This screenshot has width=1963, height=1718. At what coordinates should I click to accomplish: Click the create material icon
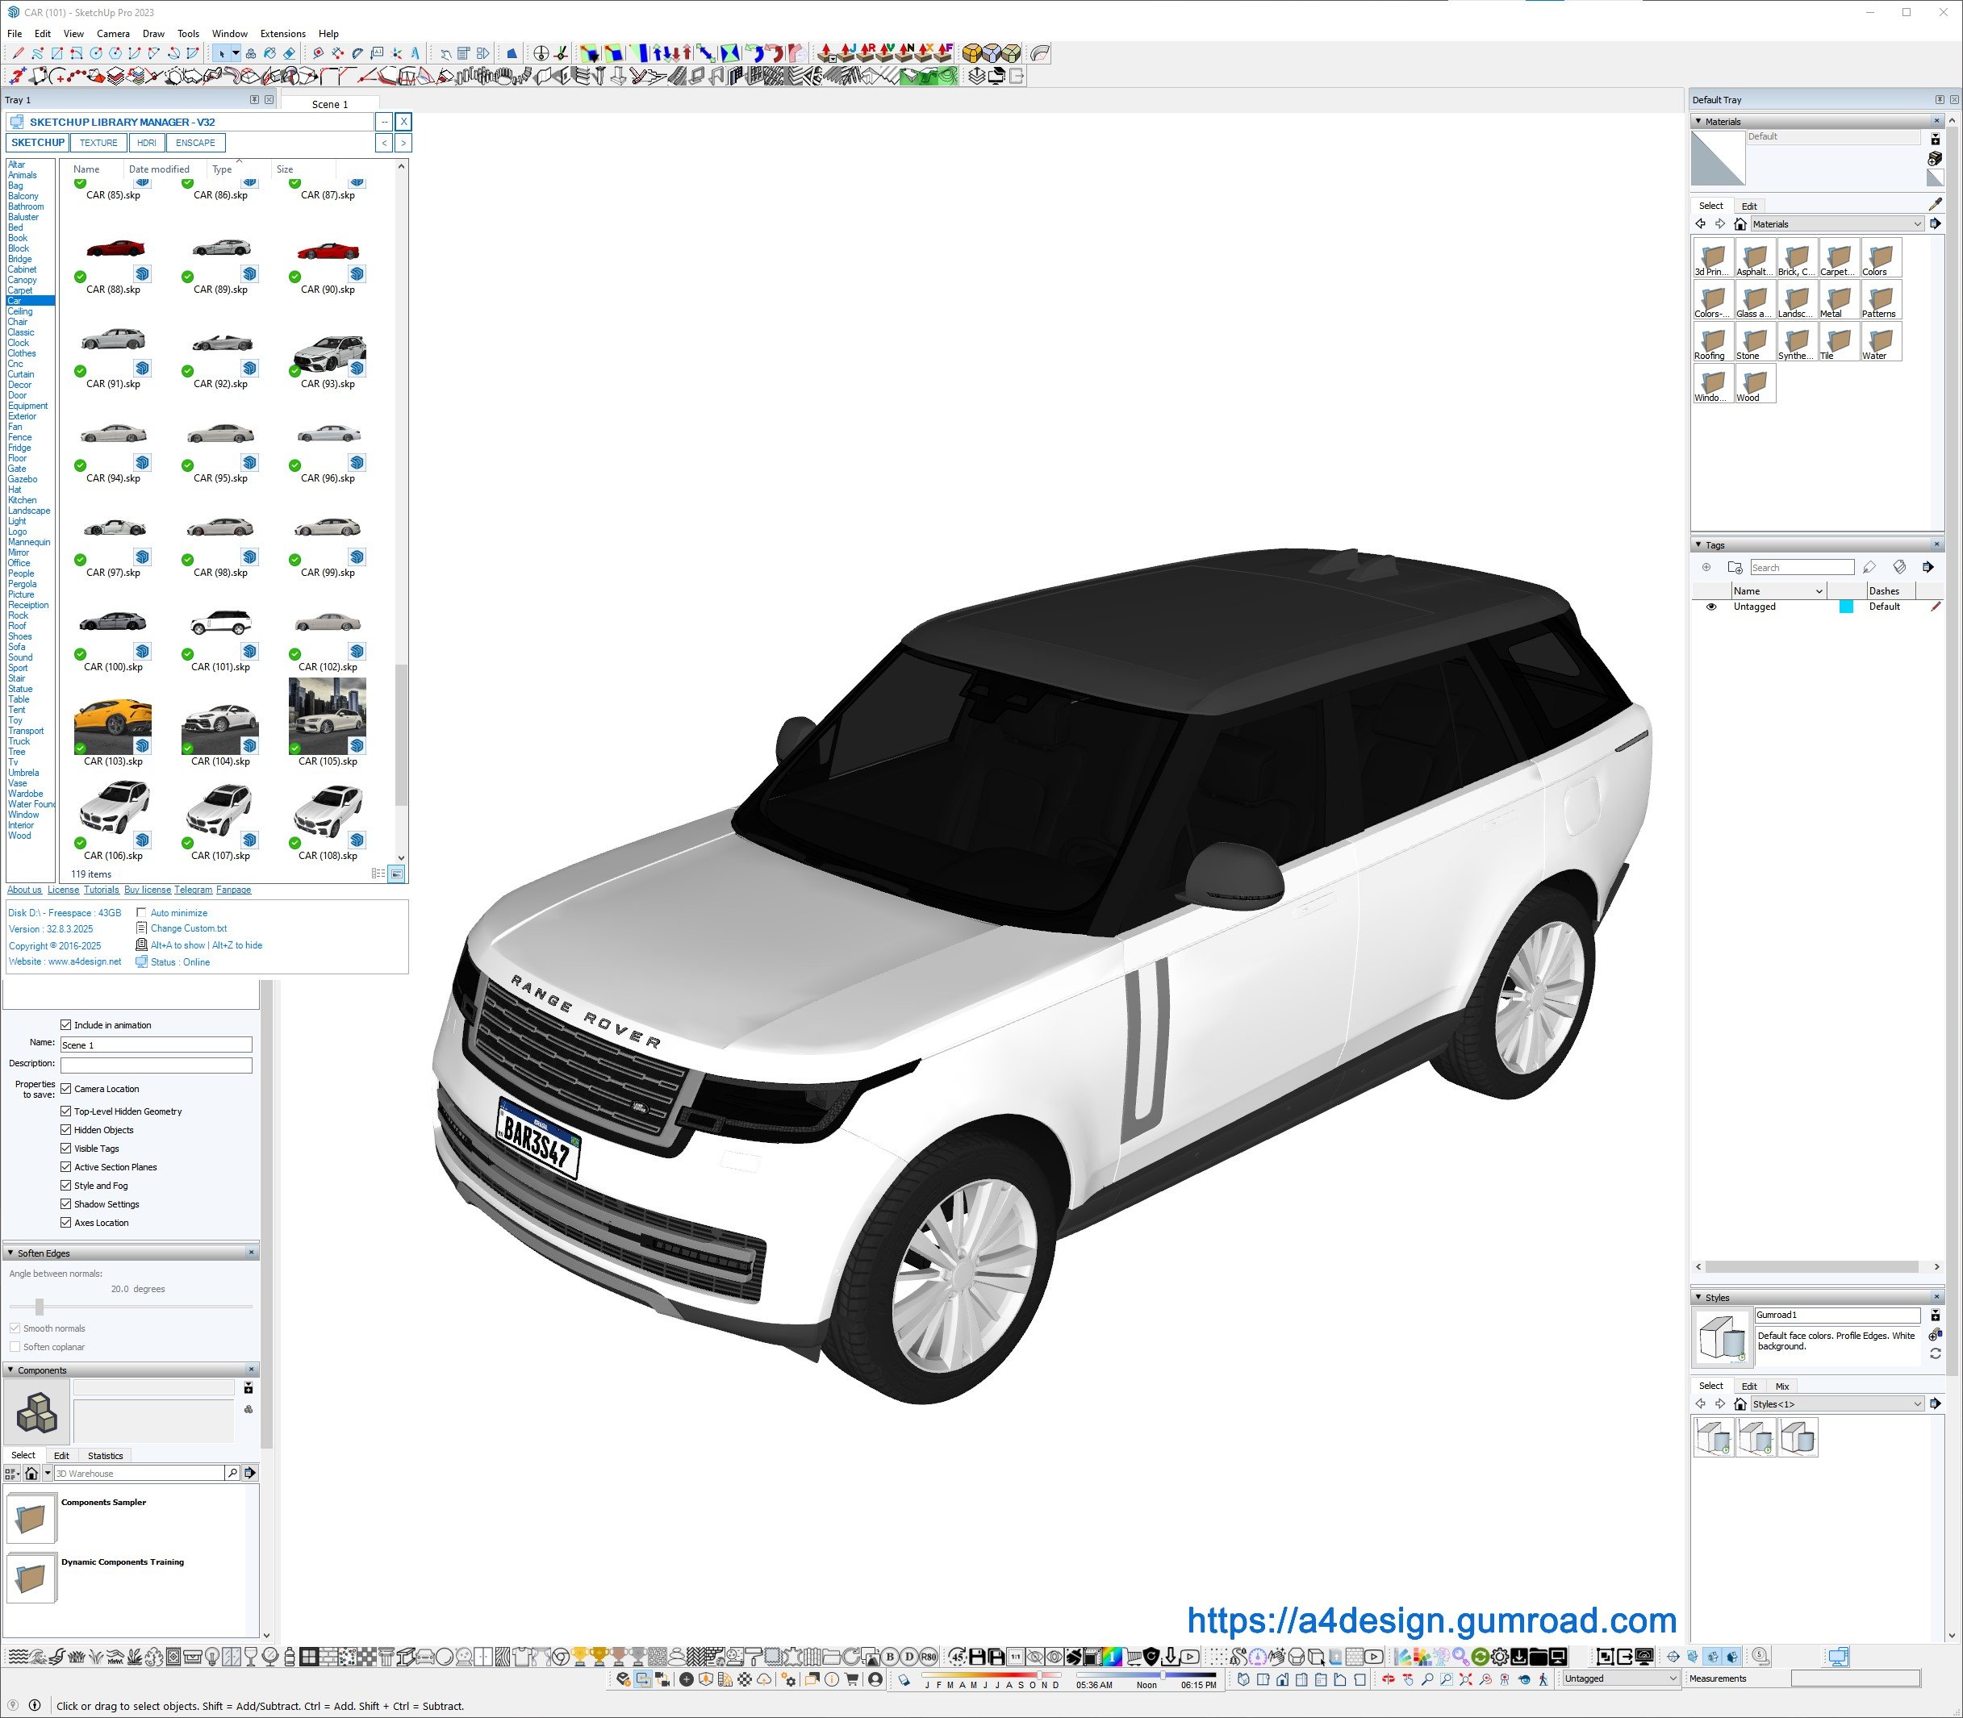click(1934, 159)
